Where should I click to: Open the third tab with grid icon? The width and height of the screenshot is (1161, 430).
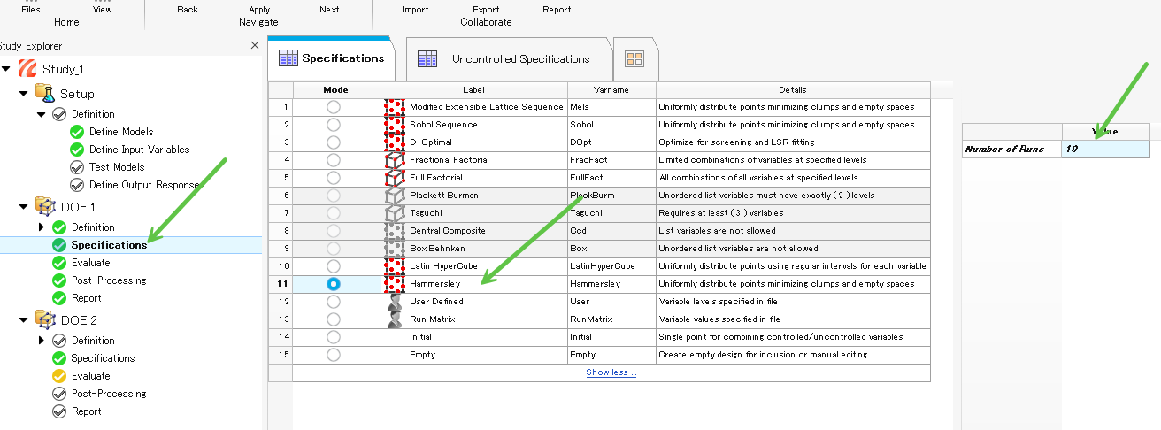634,59
